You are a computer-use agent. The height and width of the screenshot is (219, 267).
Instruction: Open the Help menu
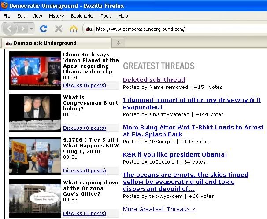coord(123,16)
